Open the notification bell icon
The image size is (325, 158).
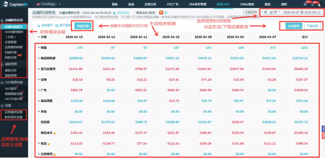tap(313, 4)
